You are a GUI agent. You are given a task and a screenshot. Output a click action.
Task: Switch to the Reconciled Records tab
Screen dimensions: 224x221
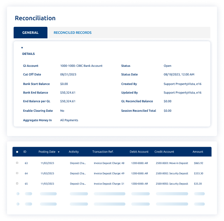73,33
